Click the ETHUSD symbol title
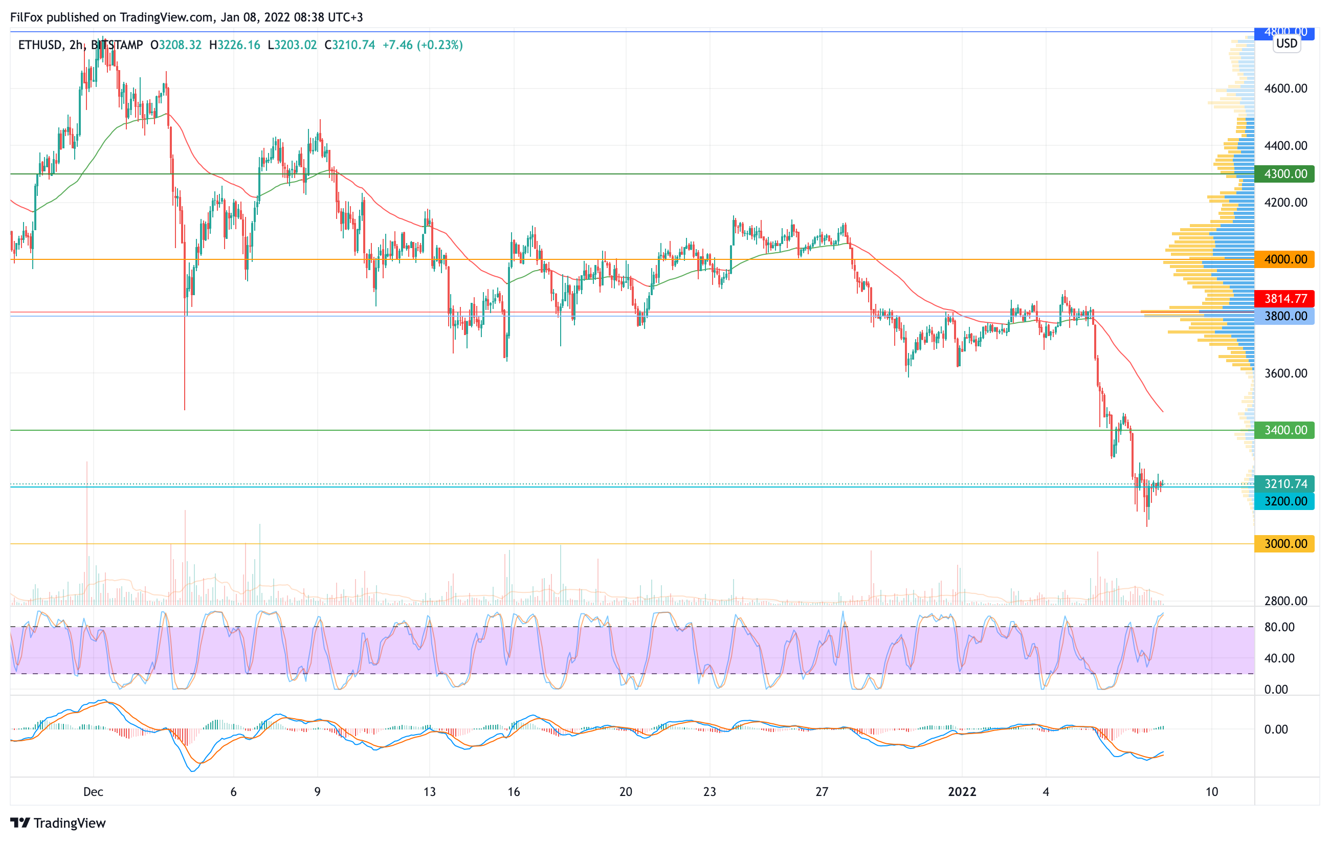The height and width of the screenshot is (841, 1330). [x=40, y=46]
